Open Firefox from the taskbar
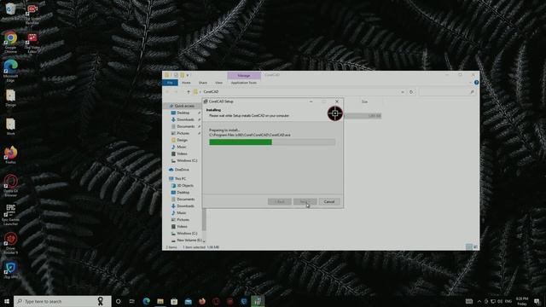The height and width of the screenshot is (307, 546). [x=202, y=301]
